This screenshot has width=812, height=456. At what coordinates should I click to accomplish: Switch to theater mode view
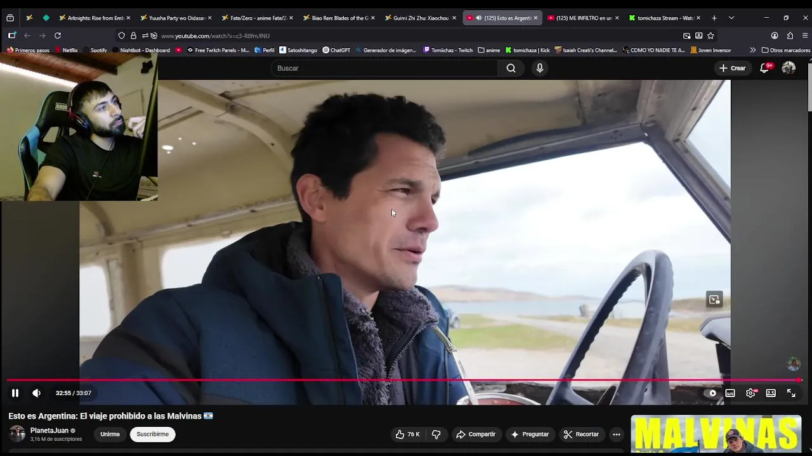click(771, 393)
